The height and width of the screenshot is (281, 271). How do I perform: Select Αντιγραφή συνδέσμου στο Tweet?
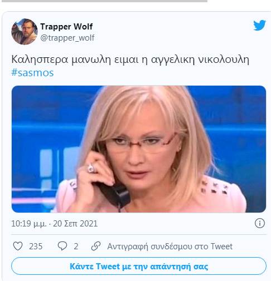point(170,247)
